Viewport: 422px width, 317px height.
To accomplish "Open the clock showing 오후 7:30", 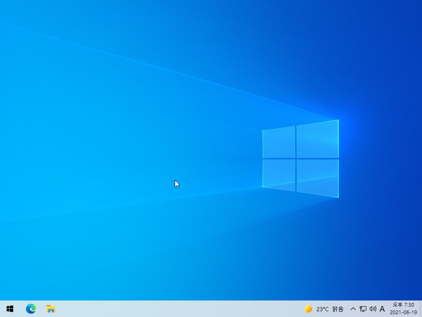I will coord(403,305).
